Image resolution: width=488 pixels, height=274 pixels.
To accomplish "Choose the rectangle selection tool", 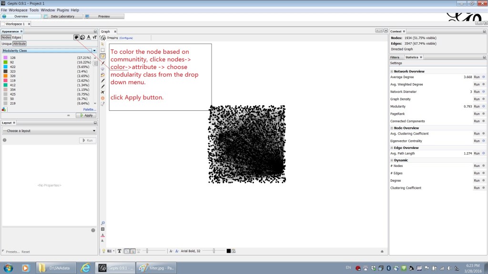I will (x=102, y=50).
